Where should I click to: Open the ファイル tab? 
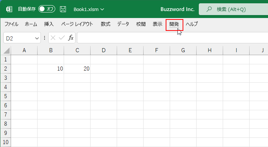click(11, 24)
